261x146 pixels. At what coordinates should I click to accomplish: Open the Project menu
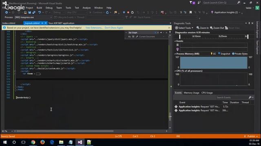[x=29, y=8]
